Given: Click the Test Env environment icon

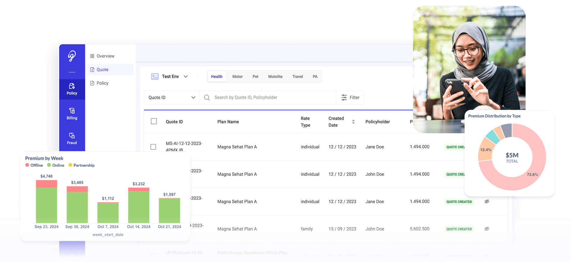Looking at the screenshot, I should tap(155, 76).
